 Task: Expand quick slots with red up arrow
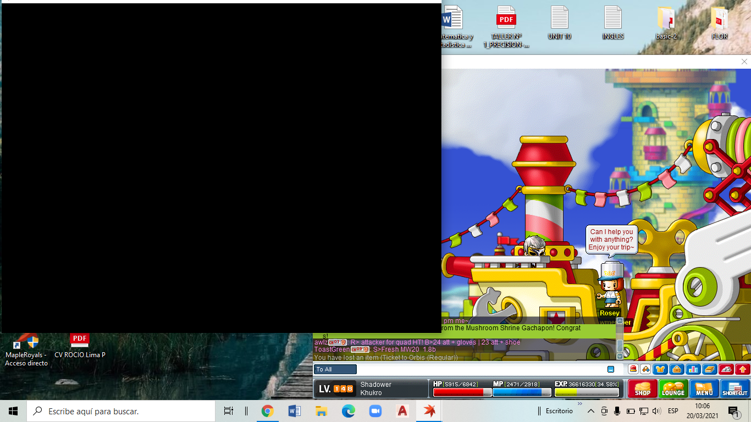pyautogui.click(x=742, y=369)
